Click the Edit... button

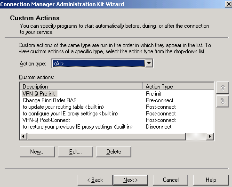75,152
